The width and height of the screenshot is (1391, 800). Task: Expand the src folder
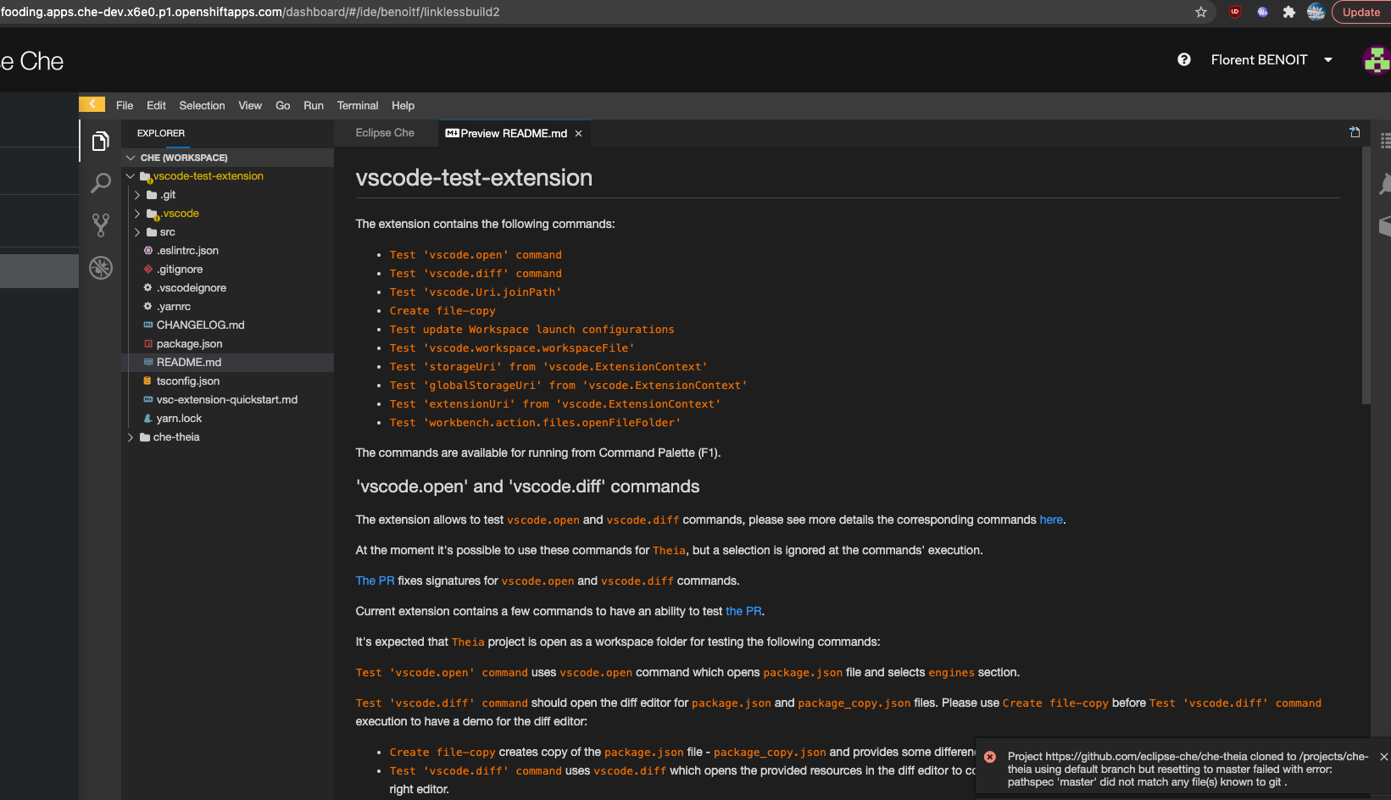point(137,232)
